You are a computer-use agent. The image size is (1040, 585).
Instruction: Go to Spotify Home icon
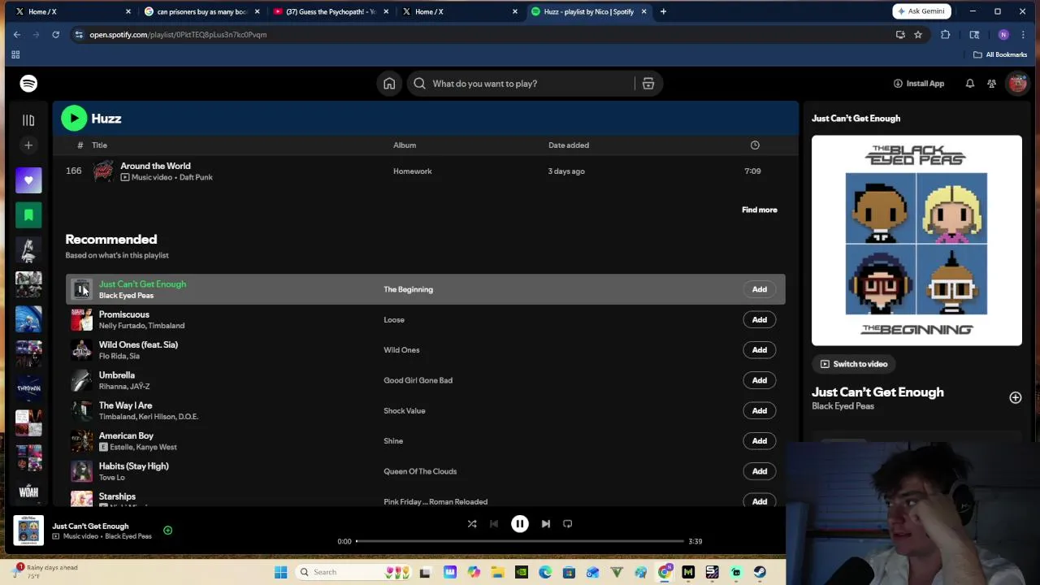click(x=389, y=84)
